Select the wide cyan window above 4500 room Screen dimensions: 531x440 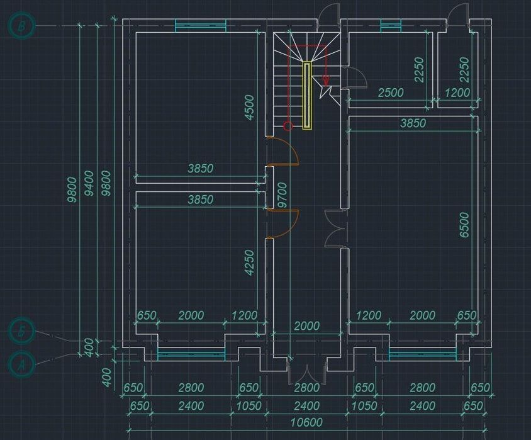(201, 25)
